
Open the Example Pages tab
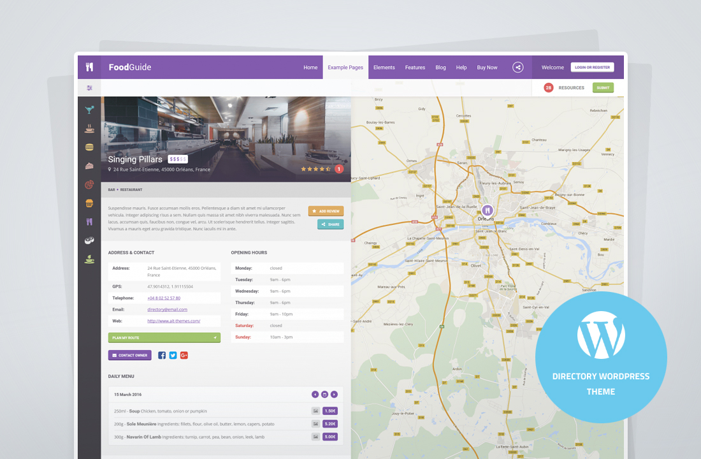tap(345, 68)
